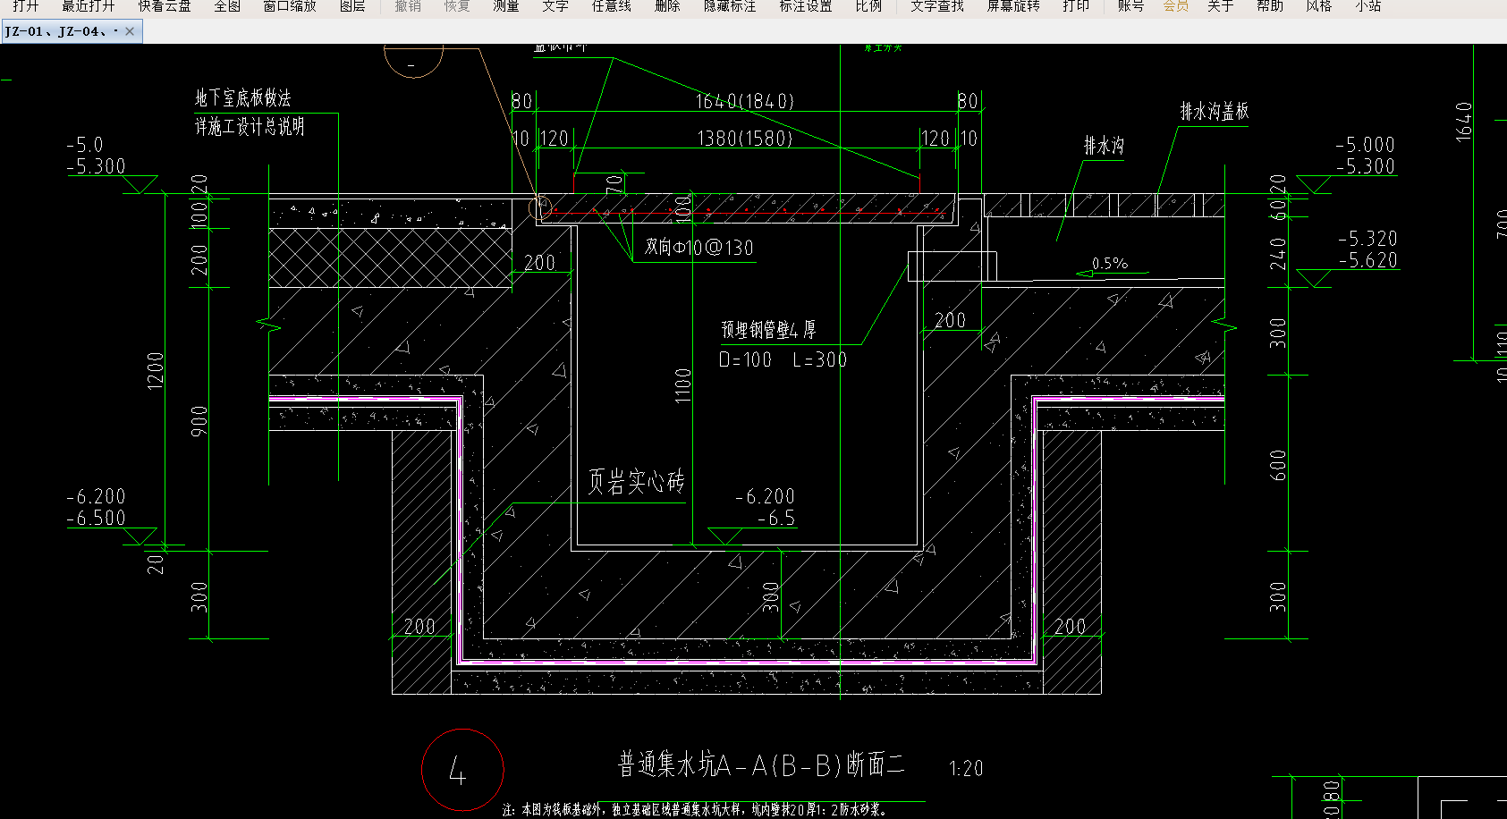Open the 最近打开 recent files list
The image size is (1507, 819).
[x=88, y=5]
